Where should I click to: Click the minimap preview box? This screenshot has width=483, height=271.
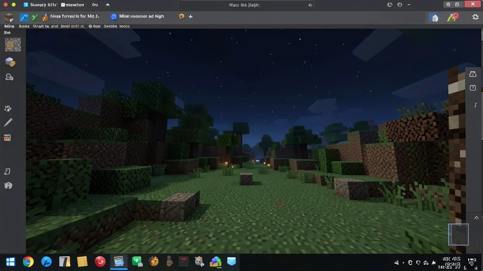tap(458, 234)
